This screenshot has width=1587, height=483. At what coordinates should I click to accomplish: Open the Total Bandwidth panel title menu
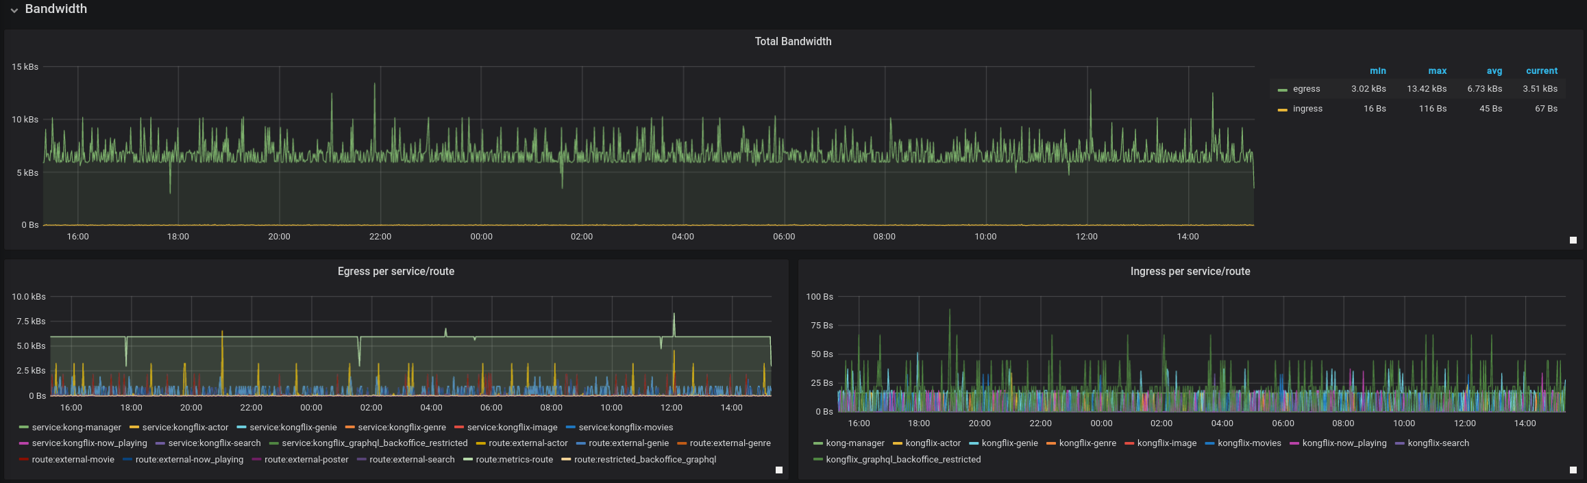(793, 42)
